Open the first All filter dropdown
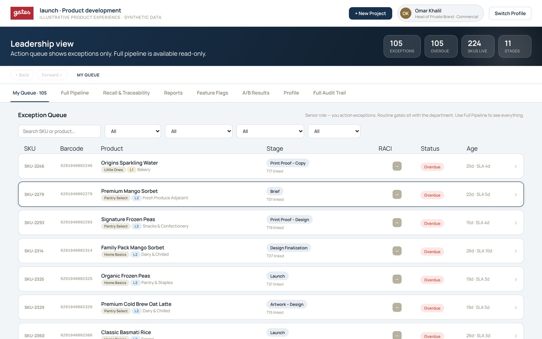Image resolution: width=542 pixels, height=339 pixels. click(133, 131)
